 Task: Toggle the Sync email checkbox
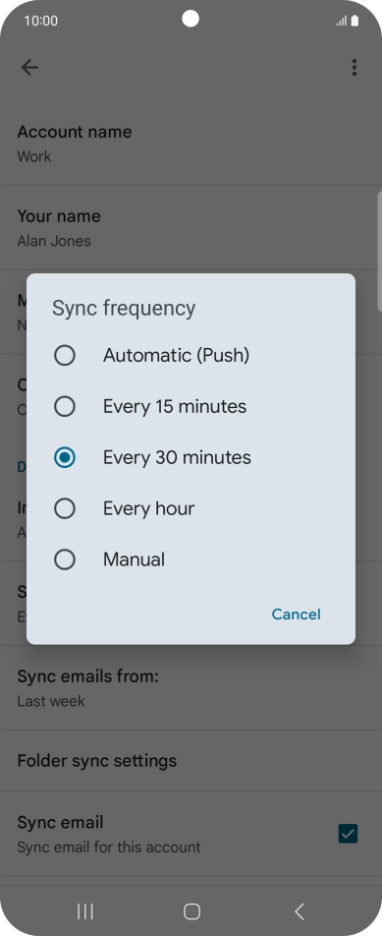pos(348,834)
